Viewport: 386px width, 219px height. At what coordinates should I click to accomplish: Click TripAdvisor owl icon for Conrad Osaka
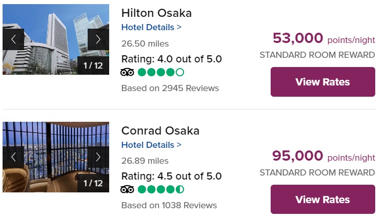[x=127, y=190]
